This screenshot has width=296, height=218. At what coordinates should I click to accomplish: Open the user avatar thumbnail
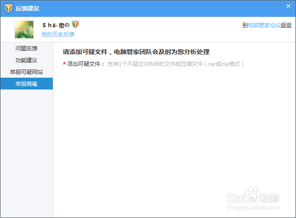coord(24,30)
